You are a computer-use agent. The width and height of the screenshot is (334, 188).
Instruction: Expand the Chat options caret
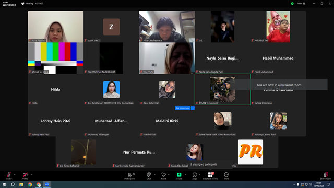pos(154,174)
